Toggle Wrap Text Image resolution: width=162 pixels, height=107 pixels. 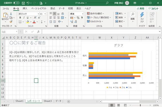coord(63,14)
